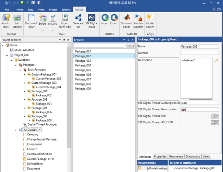Expand the Package_008 tree node

tap(30, 120)
